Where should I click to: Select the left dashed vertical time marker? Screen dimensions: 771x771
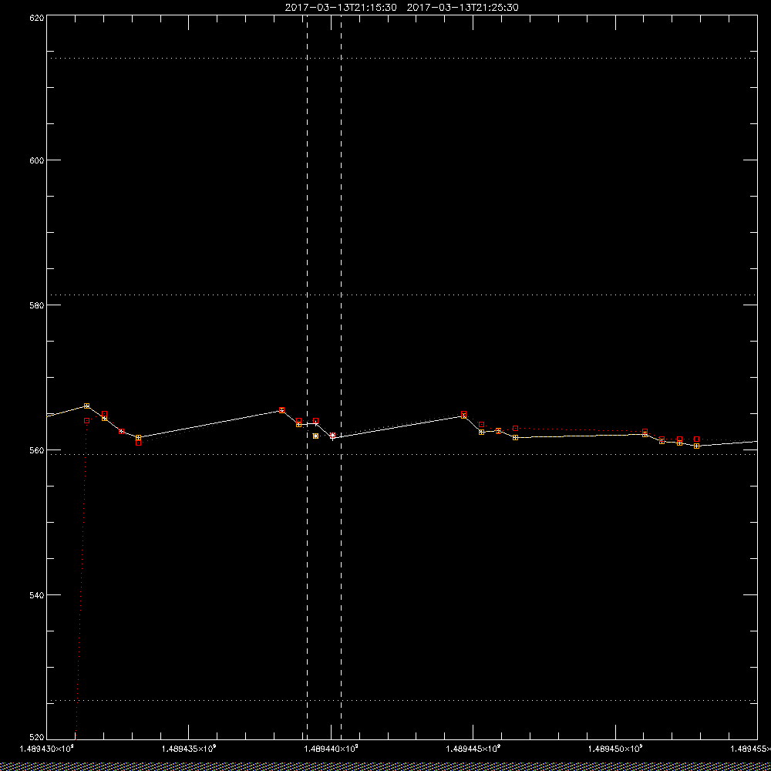308,377
